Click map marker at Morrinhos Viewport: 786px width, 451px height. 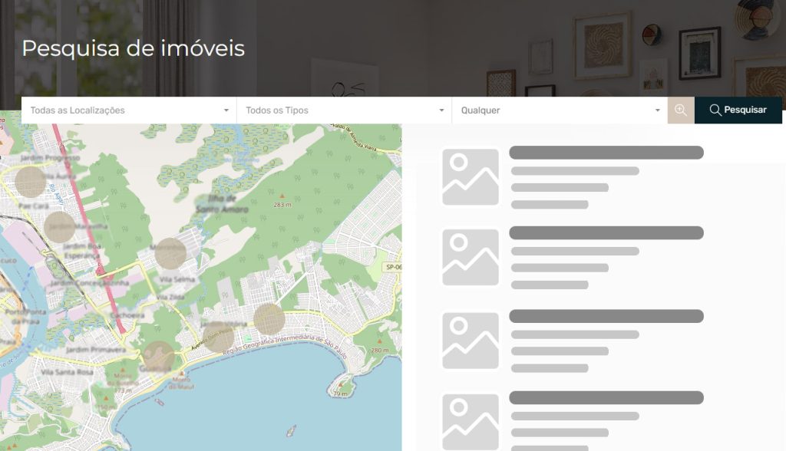coord(170,253)
